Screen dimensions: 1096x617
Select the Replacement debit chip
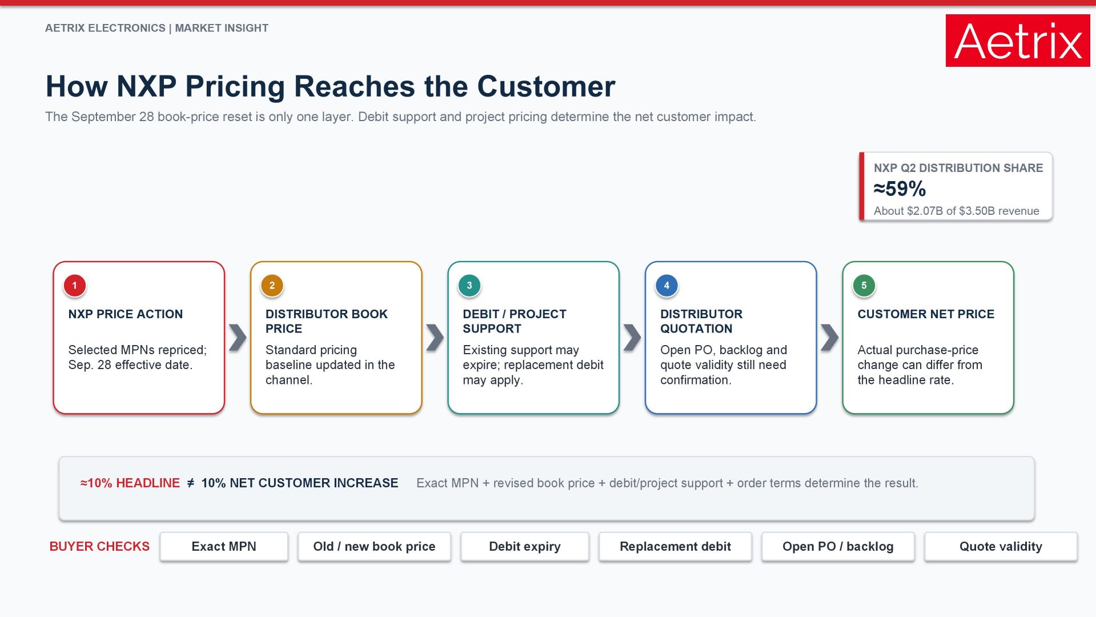pos(675,547)
